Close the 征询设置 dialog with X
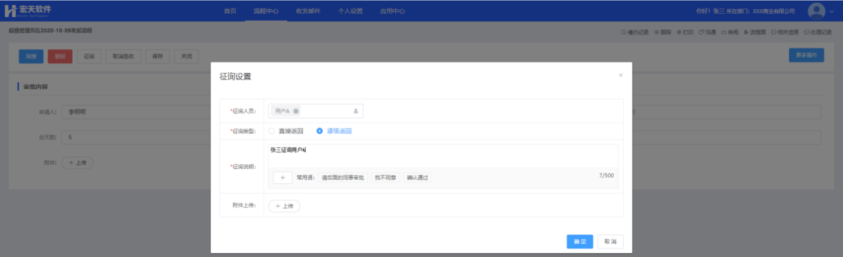The height and width of the screenshot is (257, 843). click(620, 76)
